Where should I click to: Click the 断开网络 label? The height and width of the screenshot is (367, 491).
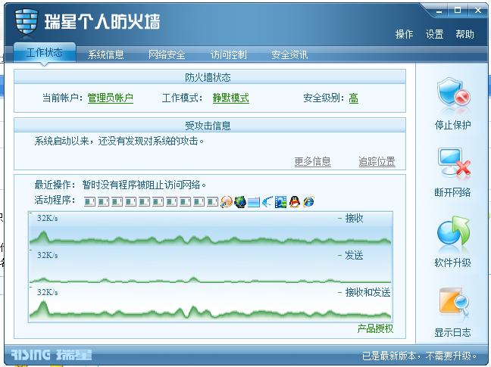[453, 192]
